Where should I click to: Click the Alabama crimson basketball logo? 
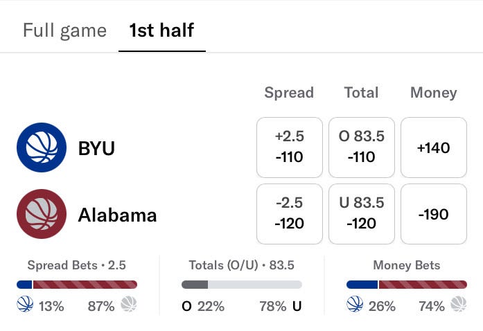[x=42, y=214]
